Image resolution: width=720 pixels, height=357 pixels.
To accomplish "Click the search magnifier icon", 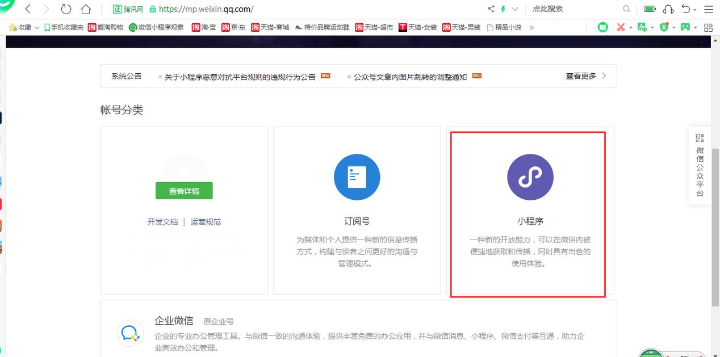I will pyautogui.click(x=626, y=9).
